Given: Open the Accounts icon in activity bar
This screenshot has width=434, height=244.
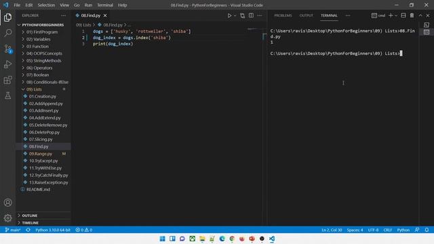Looking at the screenshot, I should click(x=7, y=203).
